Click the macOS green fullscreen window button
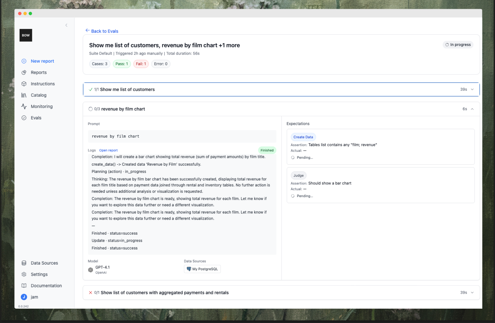Screen dimensions: 495x323 pyautogui.click(x=30, y=13)
